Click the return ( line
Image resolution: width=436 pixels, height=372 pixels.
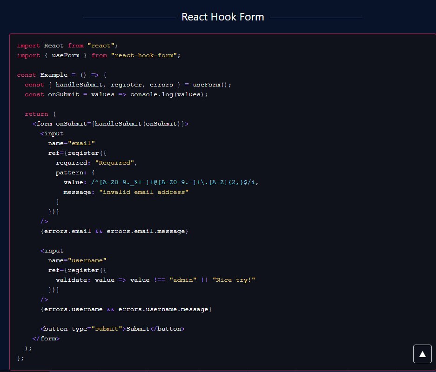40,114
